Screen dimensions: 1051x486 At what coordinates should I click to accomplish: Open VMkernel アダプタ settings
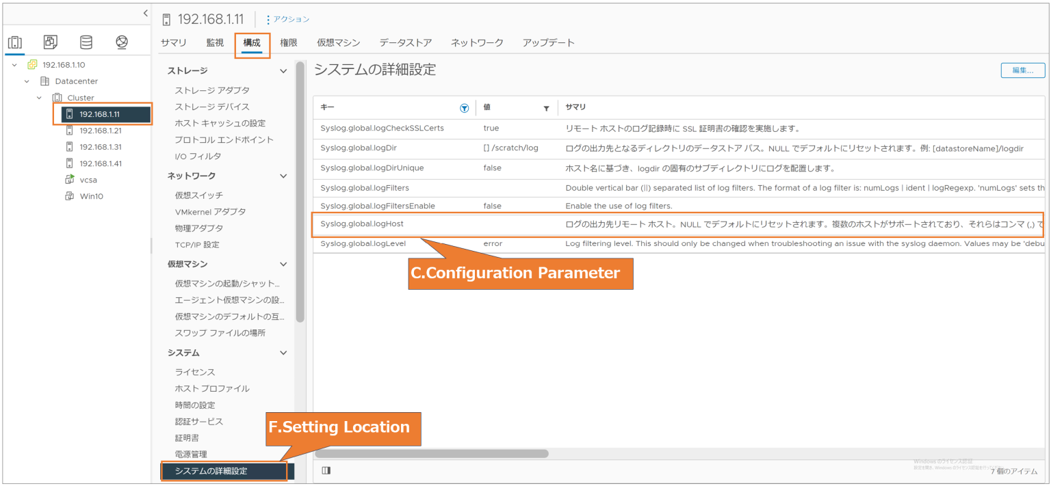210,212
